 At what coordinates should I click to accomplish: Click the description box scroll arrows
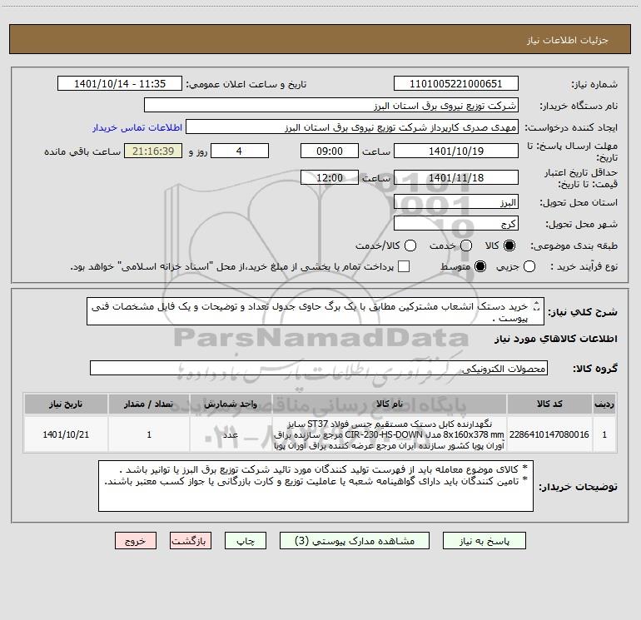click(537, 305)
